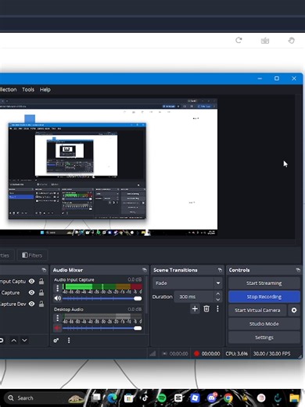305x407 pixels.
Task: Open Roblox from the taskbar
Action: point(195,398)
